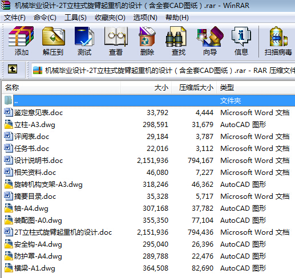Viewport: 295px width, 278px height.
Task: Sort by the 大小 column header
Action: click(x=146, y=88)
